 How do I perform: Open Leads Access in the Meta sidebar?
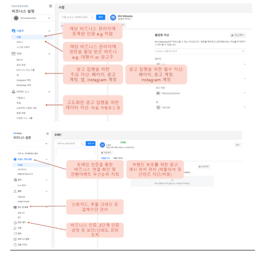[23, 202]
